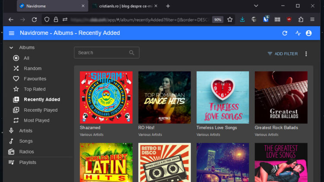Screen dimensions: 324x182
Task: Navigate to the Songs list
Action: point(25,141)
